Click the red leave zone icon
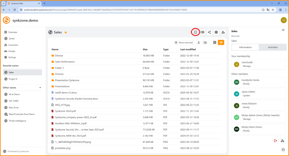The height and width of the screenshot is (156, 289). [276, 140]
